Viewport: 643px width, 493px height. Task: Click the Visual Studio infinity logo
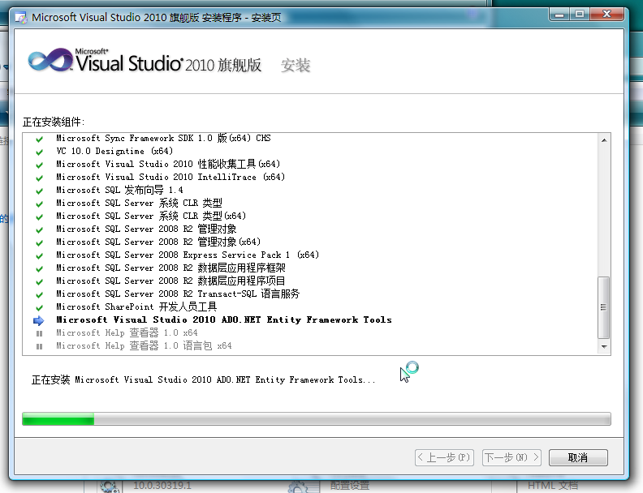pos(49,61)
